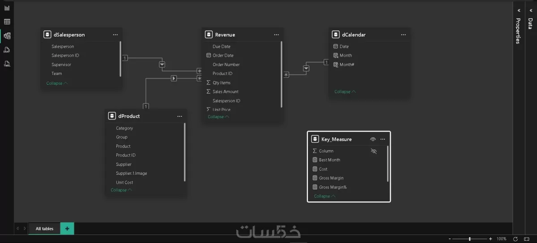Click the dProduct table header icon

111,116
